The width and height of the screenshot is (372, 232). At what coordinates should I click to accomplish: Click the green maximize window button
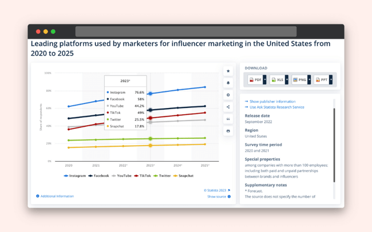(53, 31)
